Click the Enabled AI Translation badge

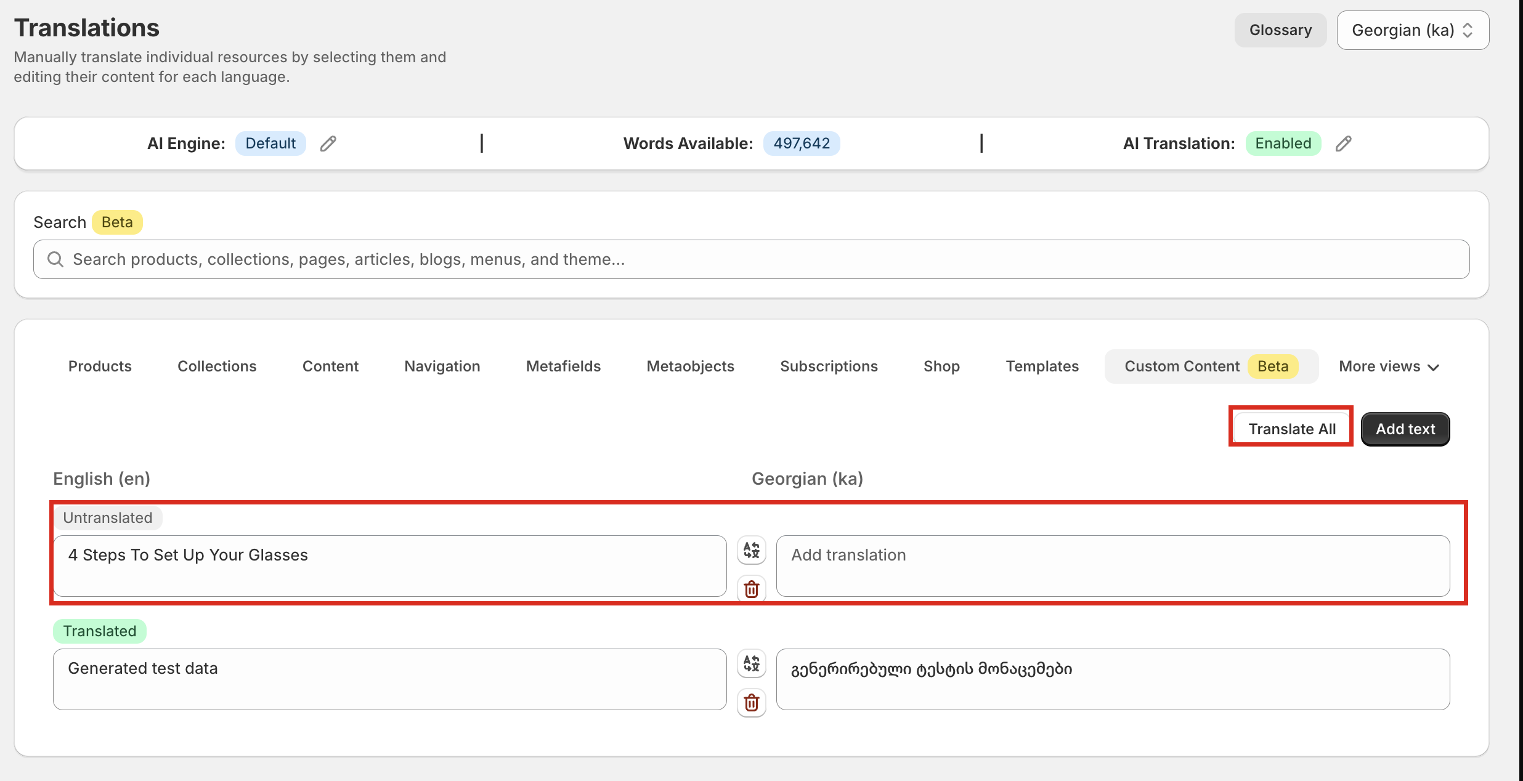coord(1283,144)
